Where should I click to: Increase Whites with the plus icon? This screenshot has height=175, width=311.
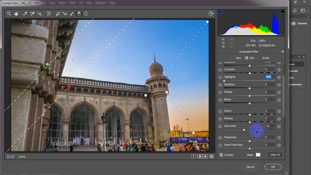(279, 92)
